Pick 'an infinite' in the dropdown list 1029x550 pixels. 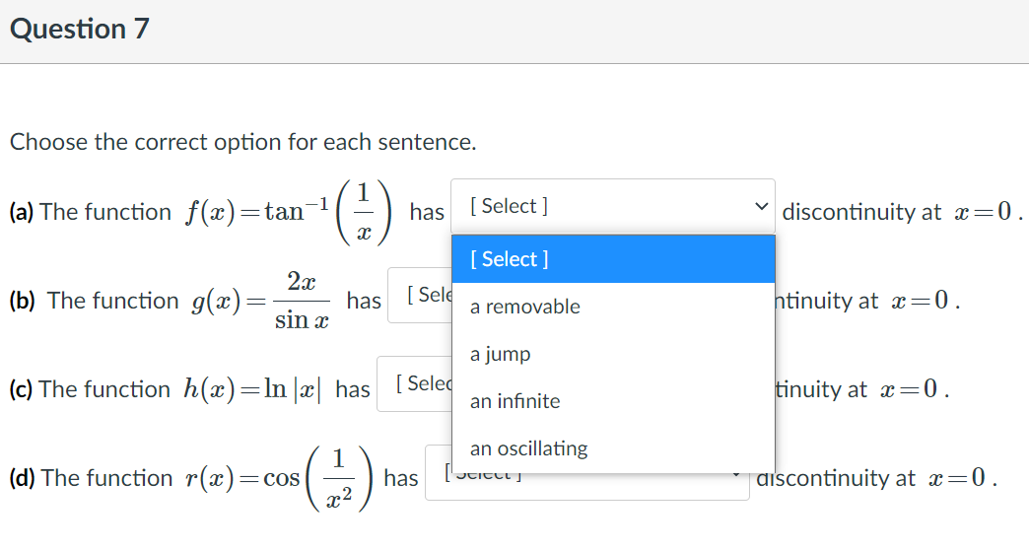[613, 401]
